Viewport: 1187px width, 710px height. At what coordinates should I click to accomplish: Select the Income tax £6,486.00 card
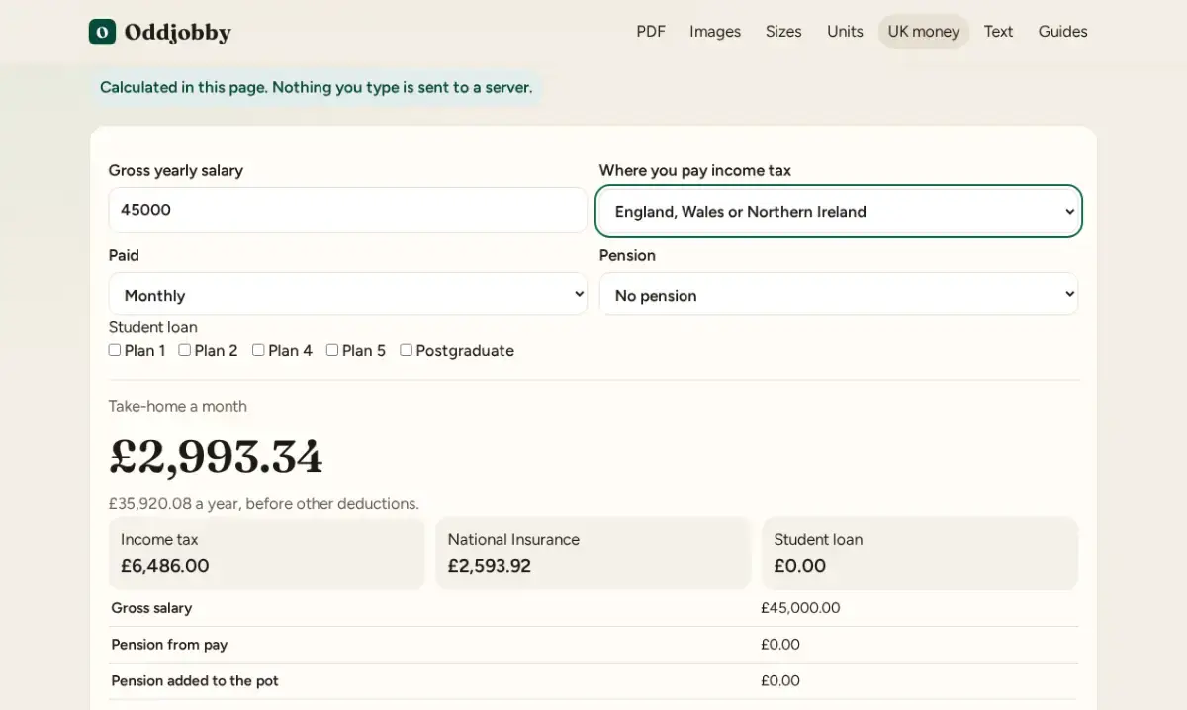267,554
